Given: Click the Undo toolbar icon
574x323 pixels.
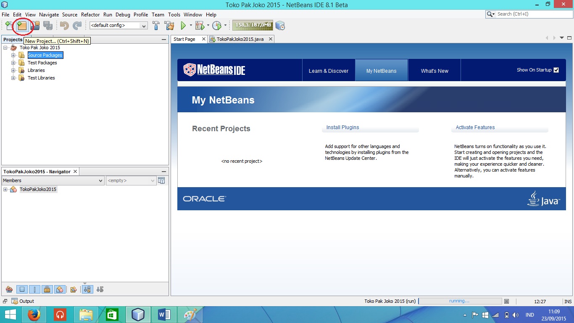Looking at the screenshot, I should 64,26.
